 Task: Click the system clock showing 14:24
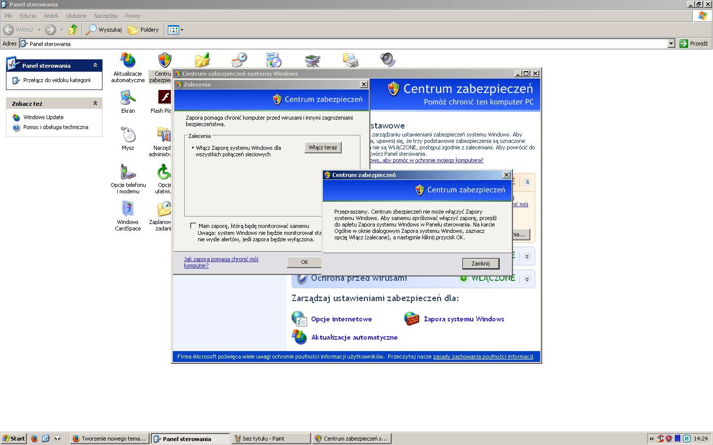coord(701,439)
